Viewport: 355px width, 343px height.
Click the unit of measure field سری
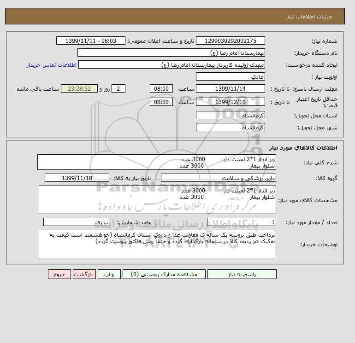[76, 222]
